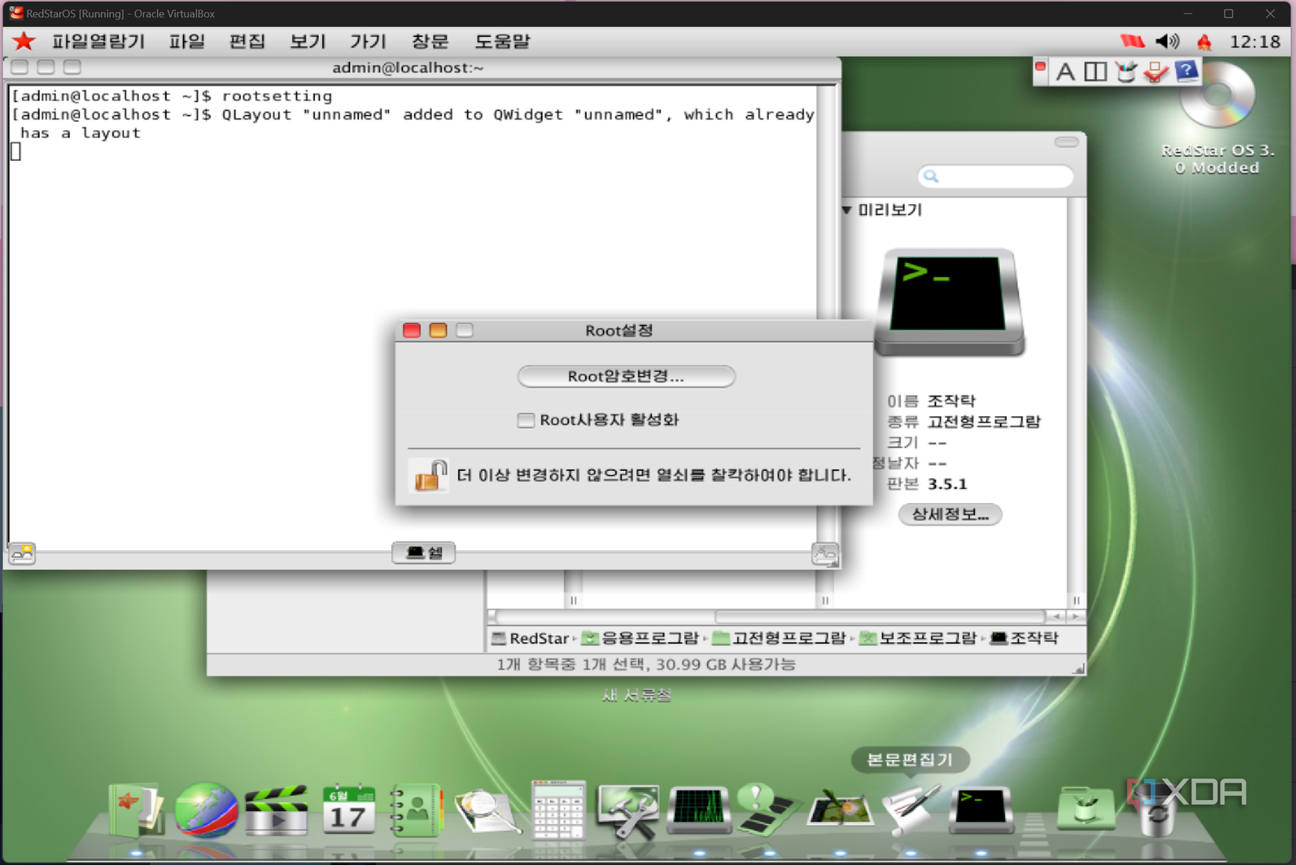Open the calendar app showing June 17
Image resolution: width=1296 pixels, height=865 pixels.
347,810
